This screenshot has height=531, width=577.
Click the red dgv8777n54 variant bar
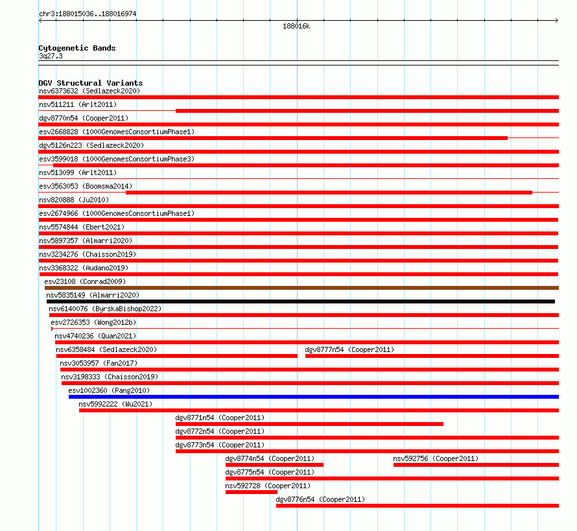click(432, 356)
